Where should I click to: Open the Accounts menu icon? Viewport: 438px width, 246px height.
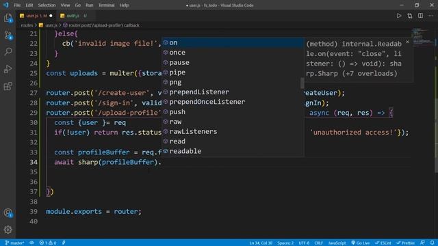[x=8, y=213]
